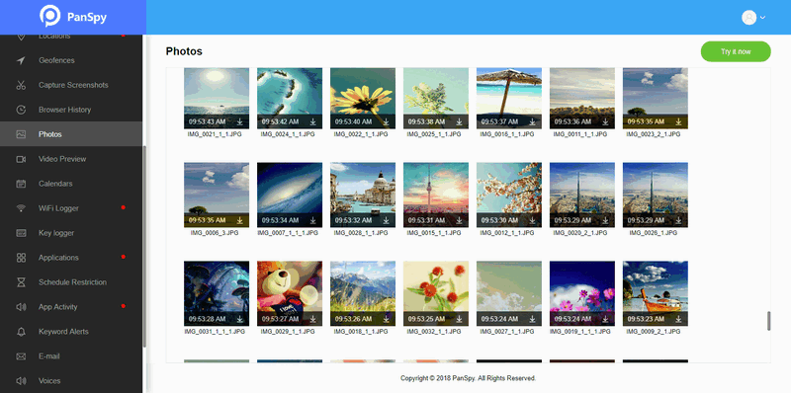Image resolution: width=791 pixels, height=393 pixels.
Task: Download the IMG_0007_1_1_1.JPG photo
Action: pyautogui.click(x=313, y=220)
